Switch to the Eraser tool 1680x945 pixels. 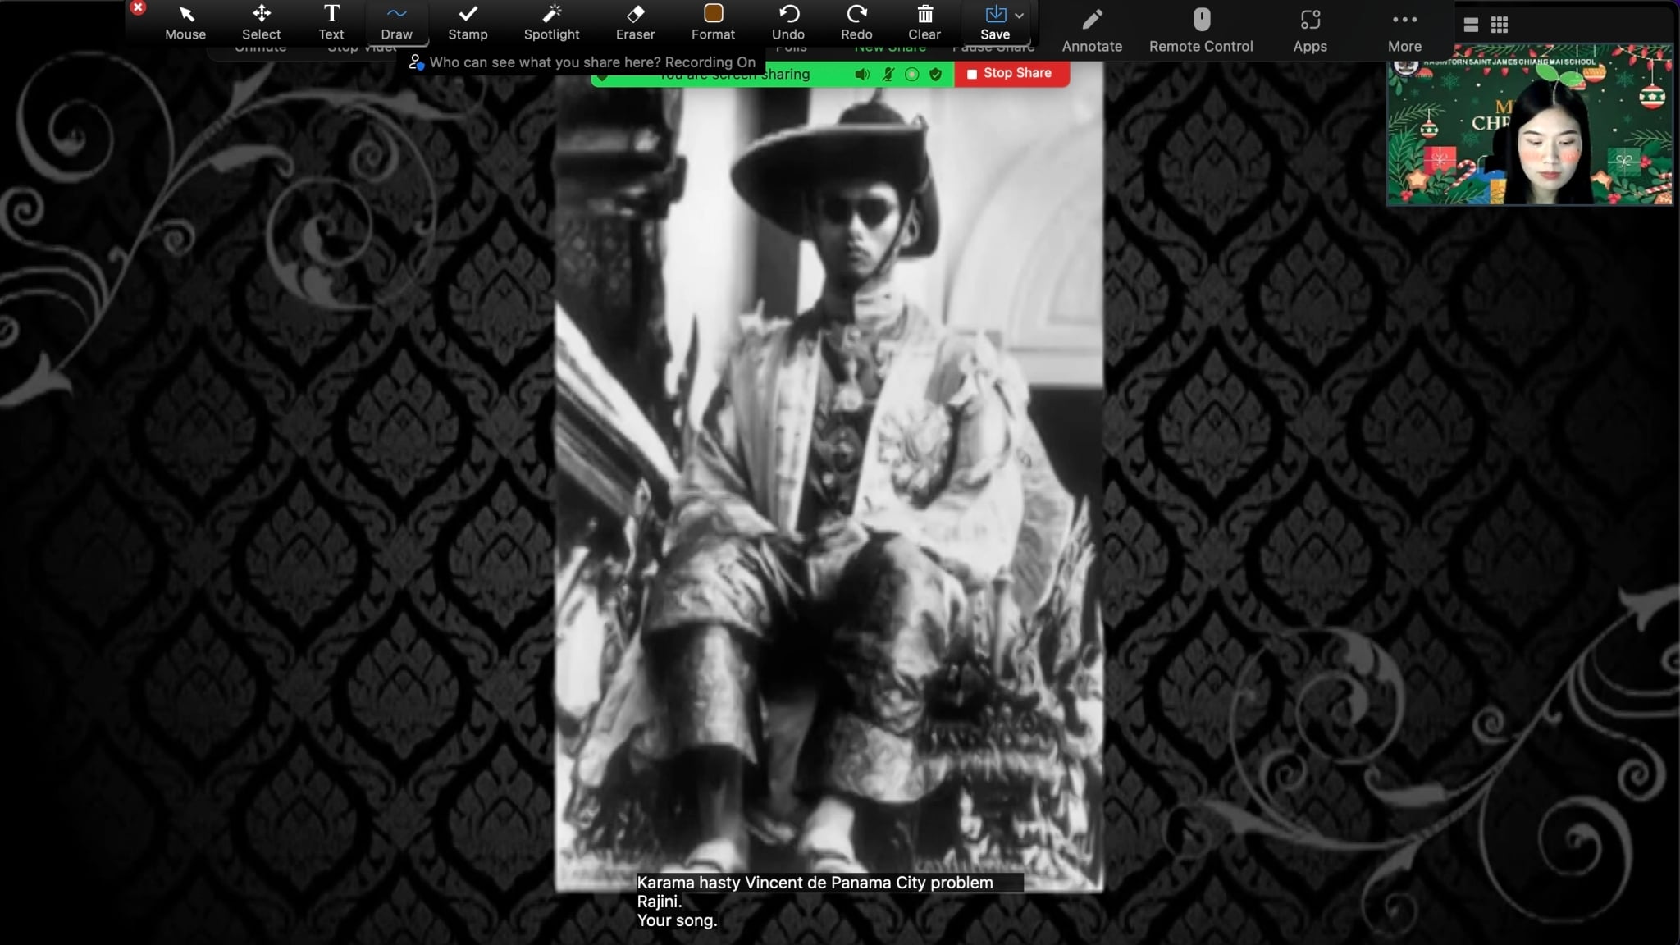pos(635,22)
